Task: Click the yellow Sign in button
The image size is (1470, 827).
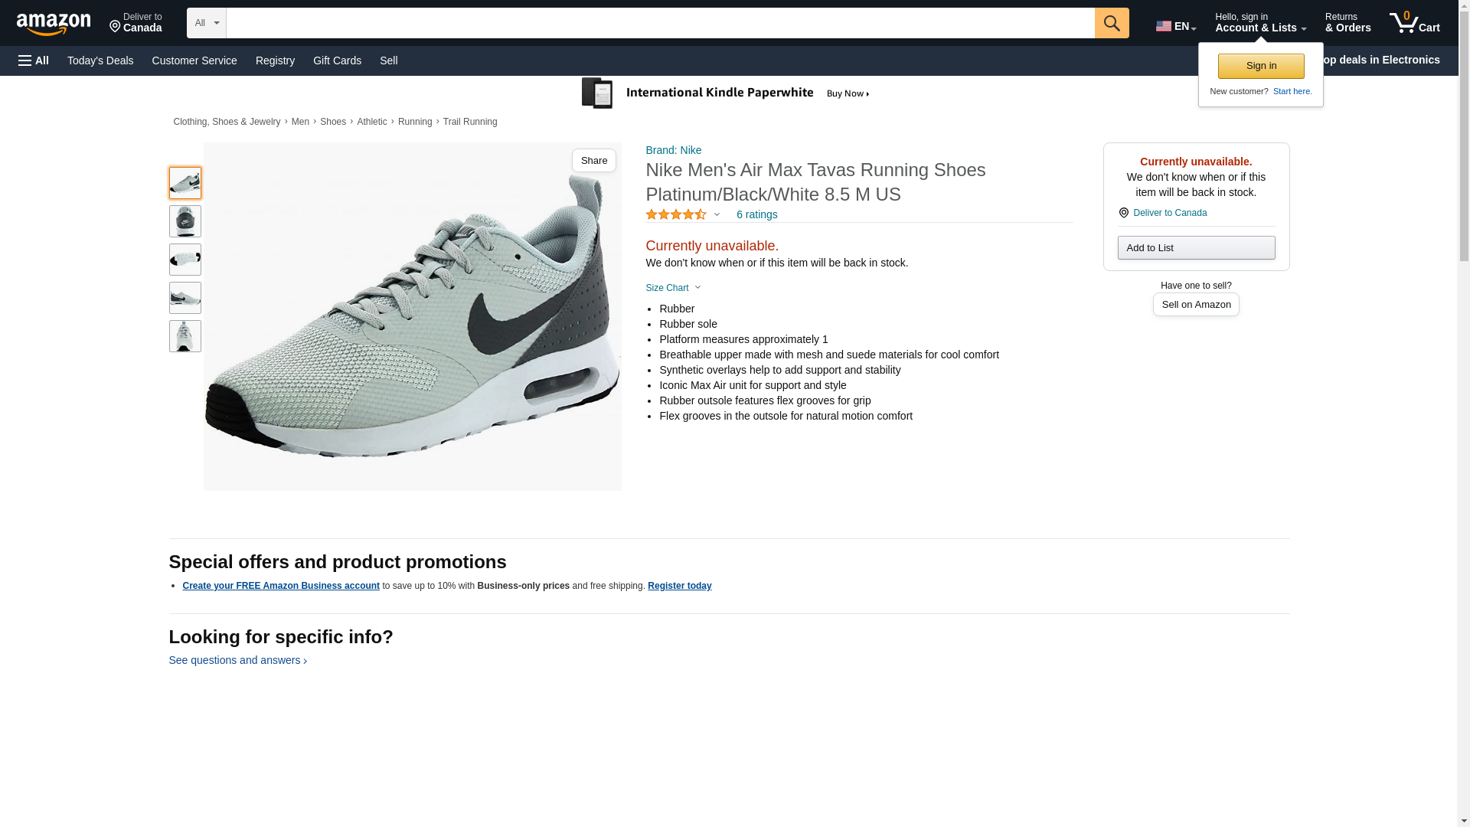Action: coord(1260,66)
